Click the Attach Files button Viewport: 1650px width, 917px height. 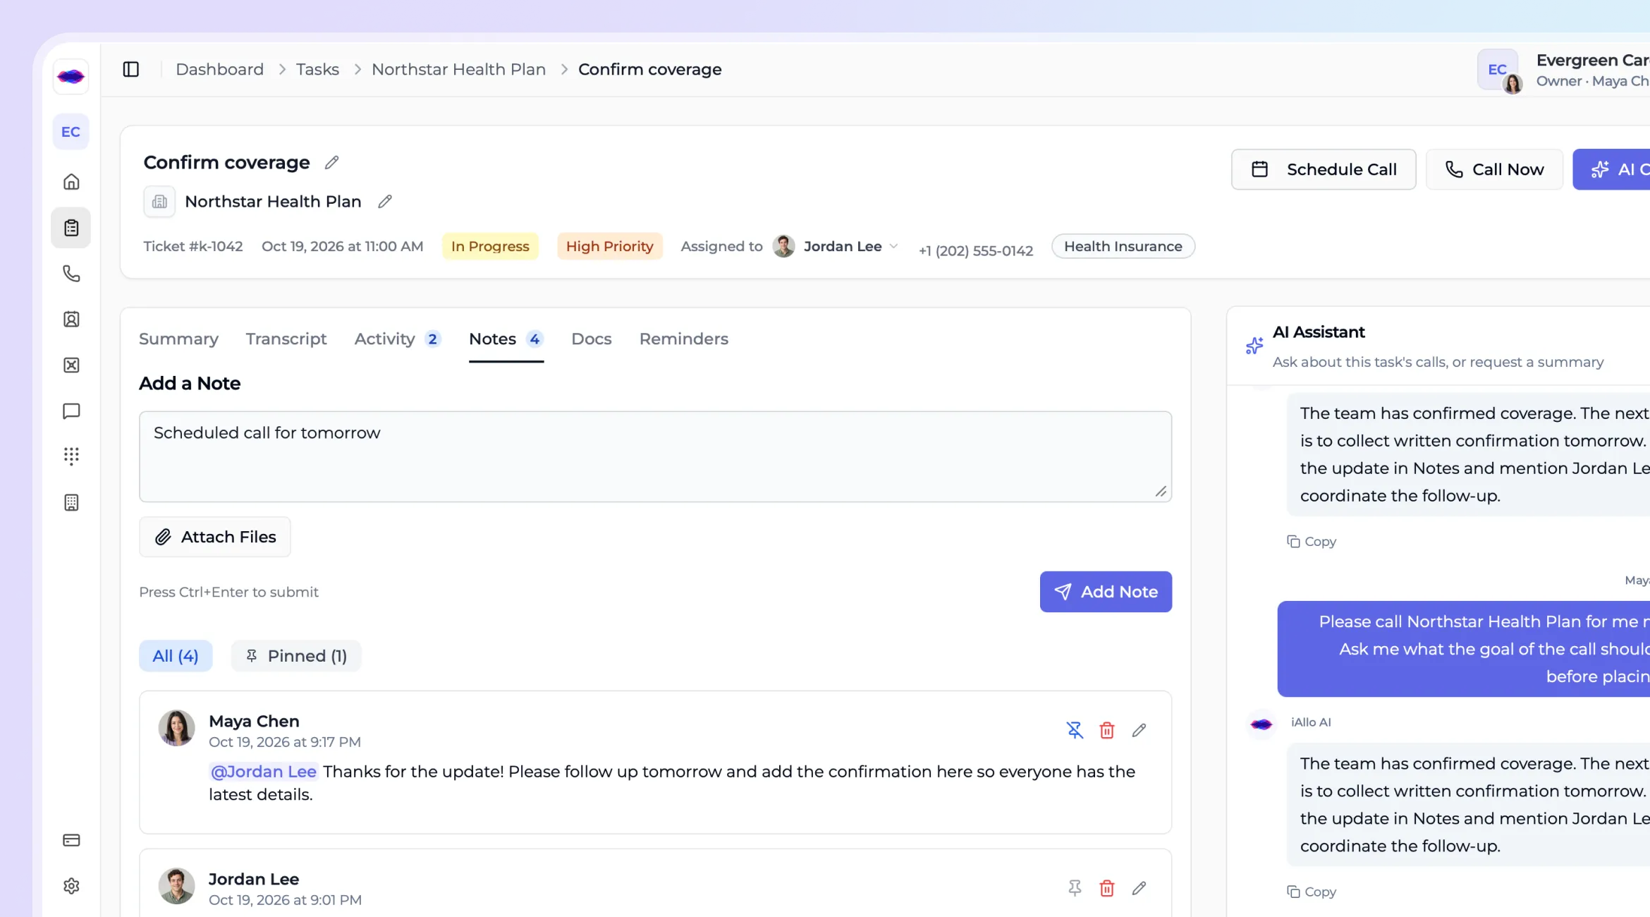click(215, 538)
